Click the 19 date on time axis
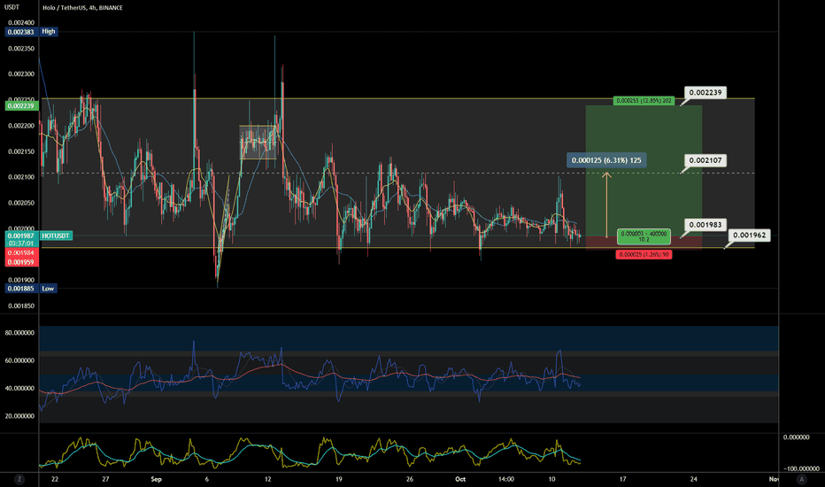Viewport: 825px width, 487px height. (x=339, y=479)
